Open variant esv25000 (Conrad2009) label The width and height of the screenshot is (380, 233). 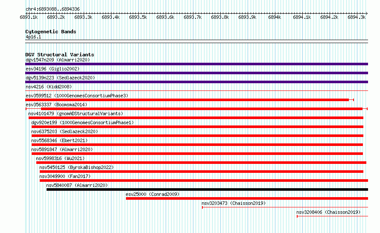(152, 194)
